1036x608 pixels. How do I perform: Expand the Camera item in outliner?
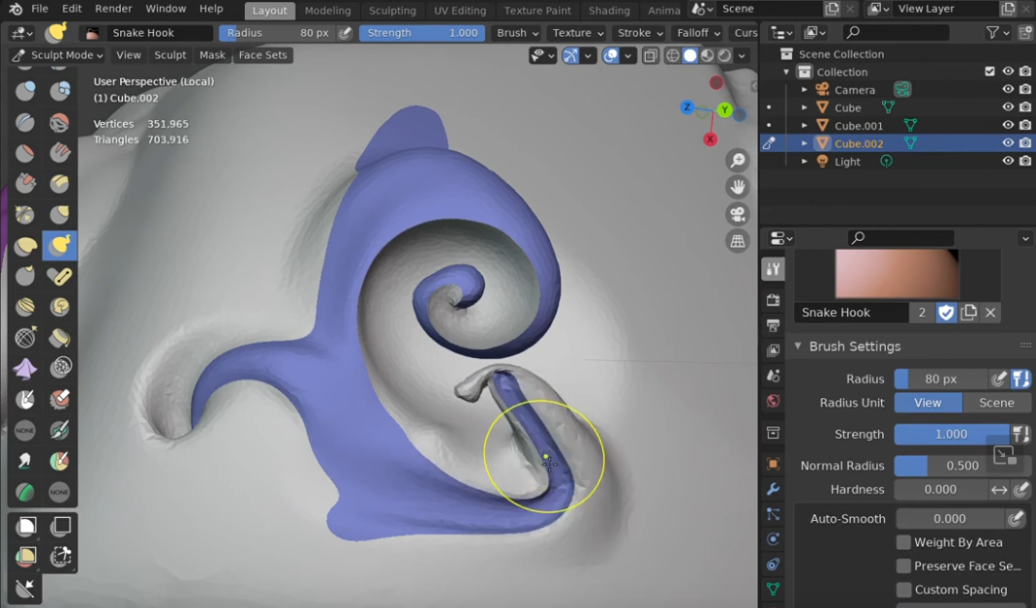click(804, 89)
